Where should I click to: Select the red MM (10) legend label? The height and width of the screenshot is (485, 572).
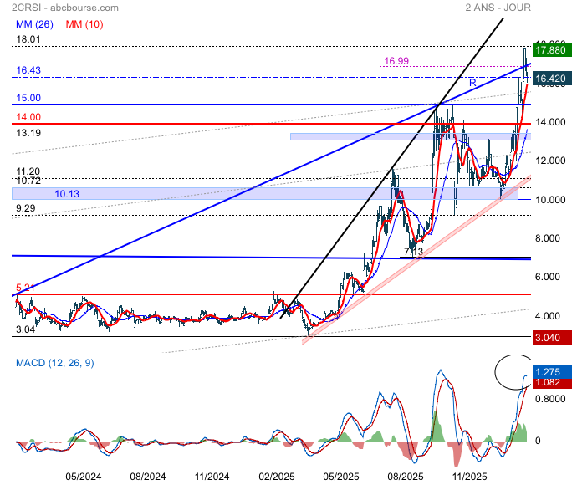point(84,24)
